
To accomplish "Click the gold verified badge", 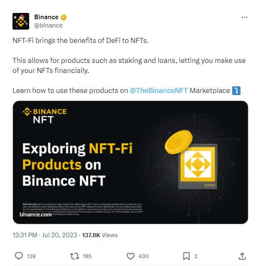I will coord(64,18).
